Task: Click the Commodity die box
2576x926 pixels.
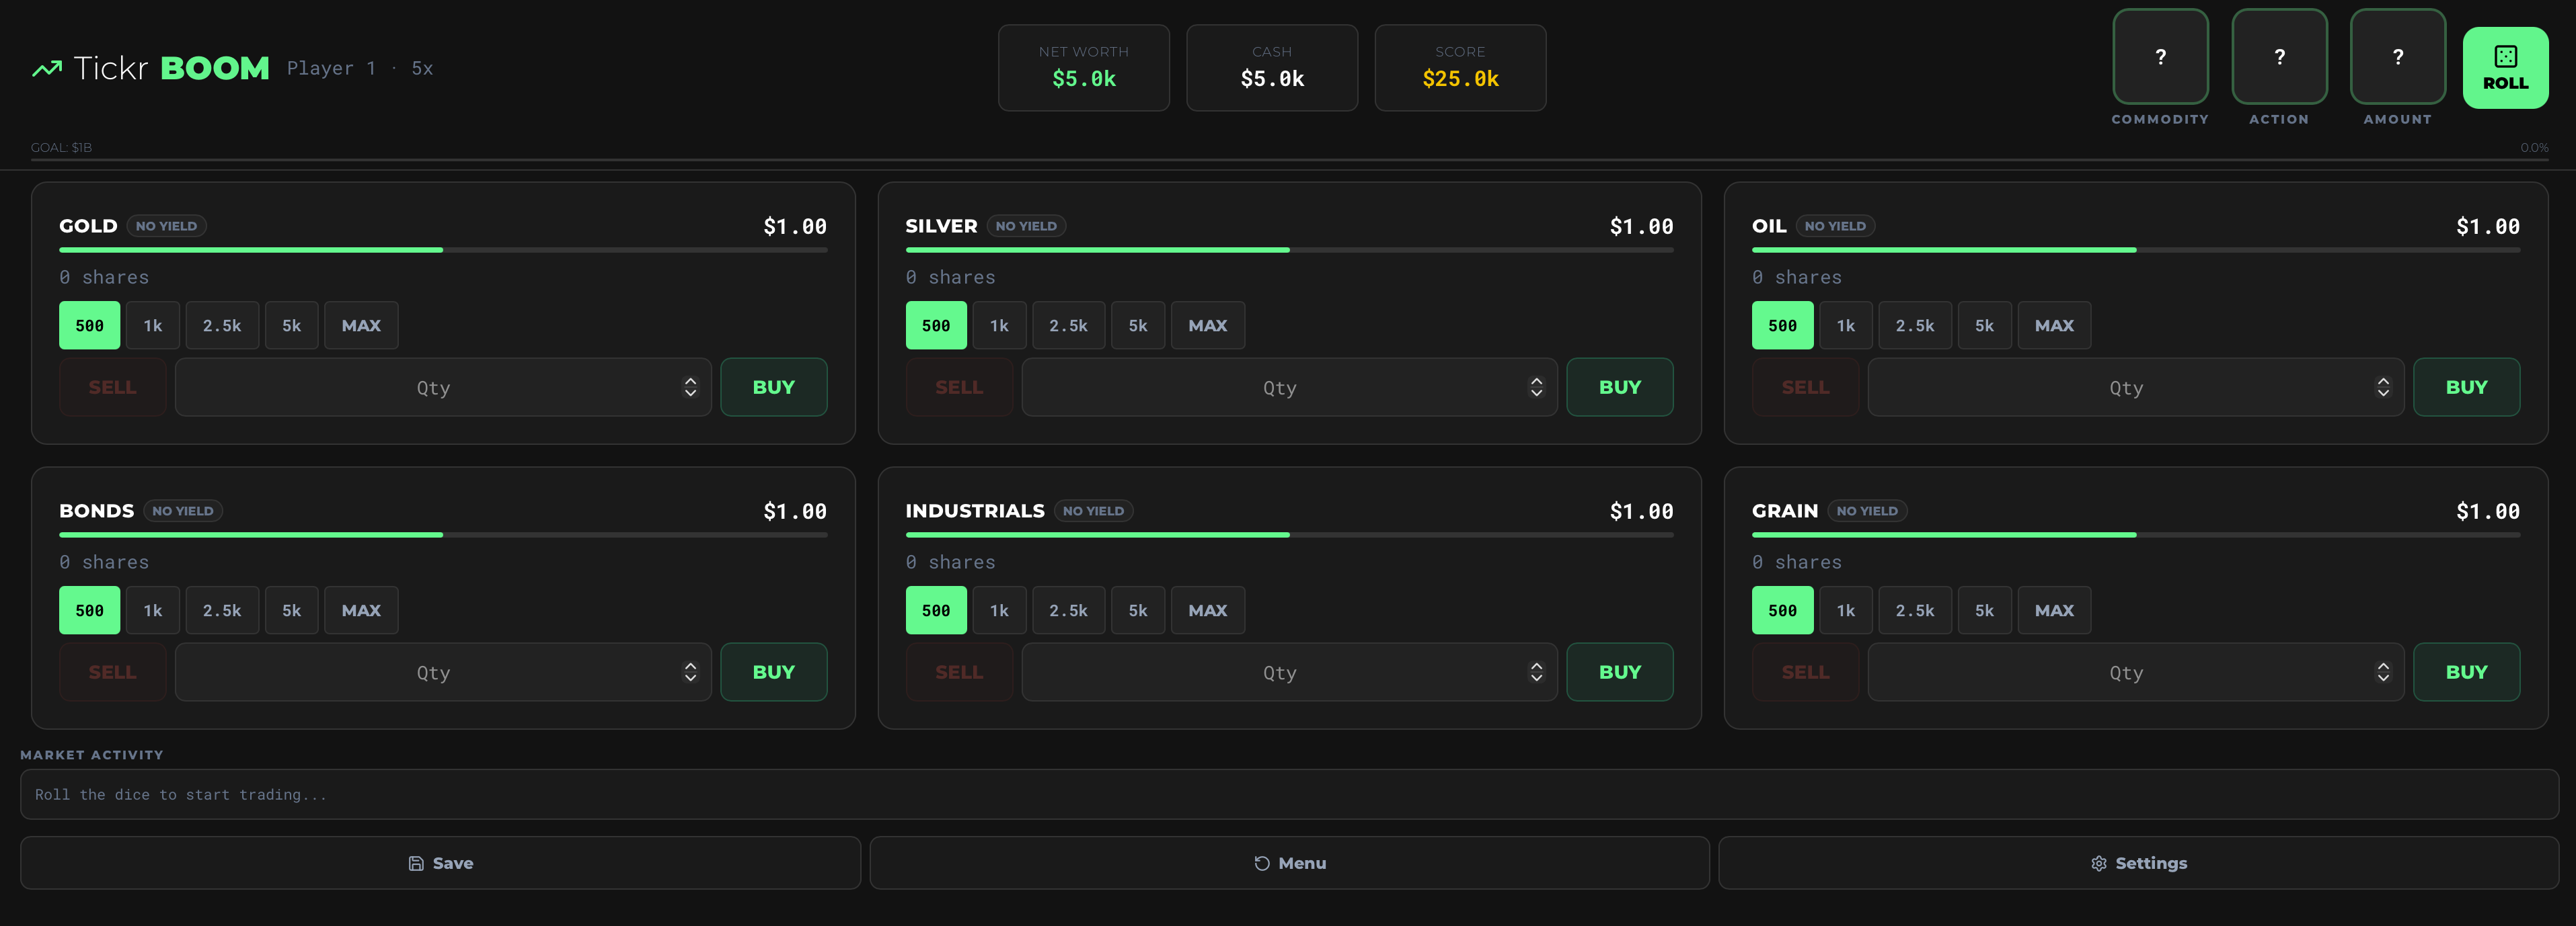Action: click(x=2160, y=57)
